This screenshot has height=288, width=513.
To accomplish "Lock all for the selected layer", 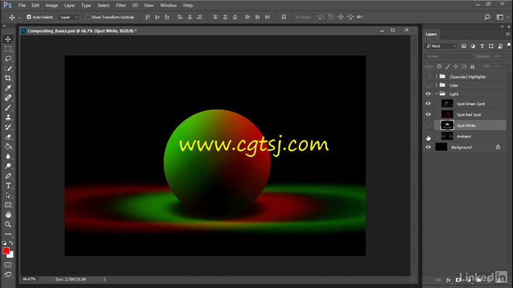I will pos(473,67).
